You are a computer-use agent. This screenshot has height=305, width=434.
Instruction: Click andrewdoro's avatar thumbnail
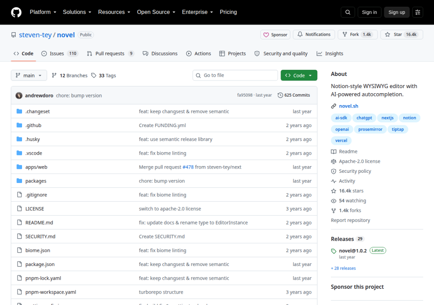[19, 95]
